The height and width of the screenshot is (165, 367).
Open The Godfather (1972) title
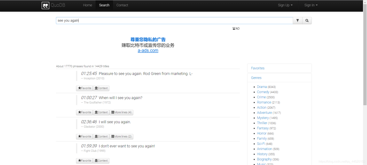point(97,103)
